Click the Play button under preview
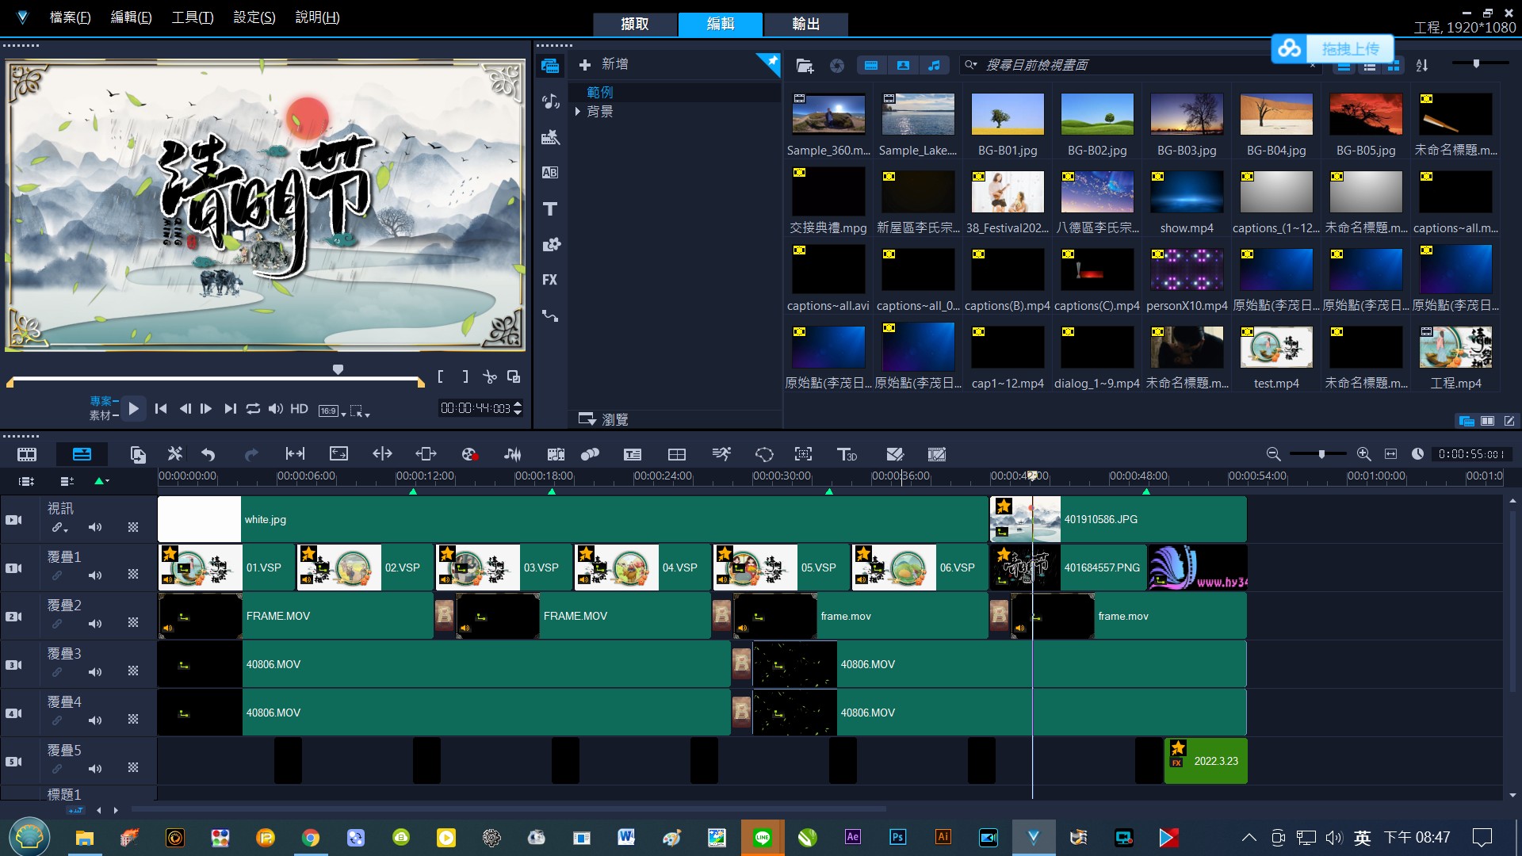The image size is (1522, 856). tap(133, 409)
